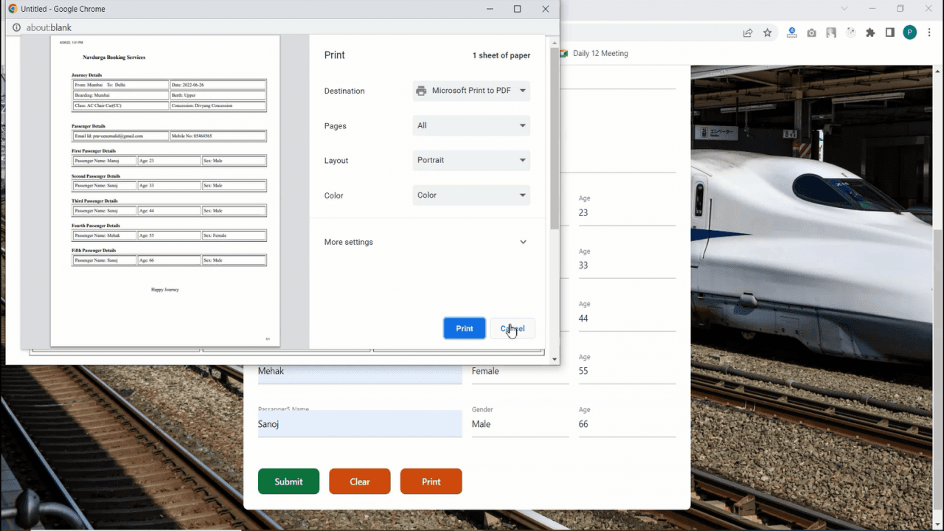Open the Pages dropdown set to All
Screen dimensions: 944x531
tap(471, 125)
